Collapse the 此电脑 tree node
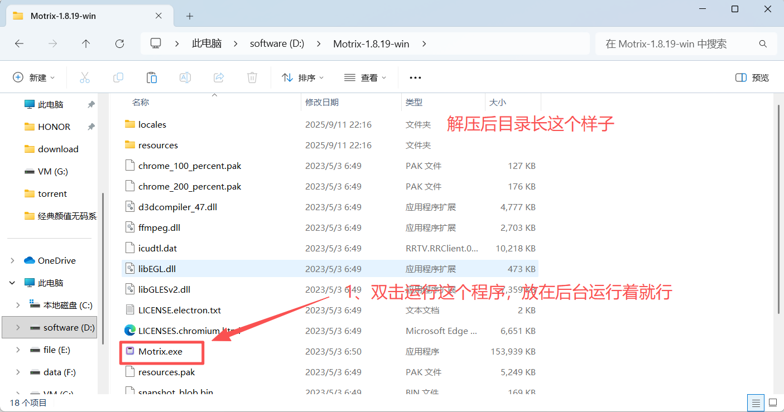Image resolution: width=784 pixels, height=412 pixels. click(x=12, y=283)
